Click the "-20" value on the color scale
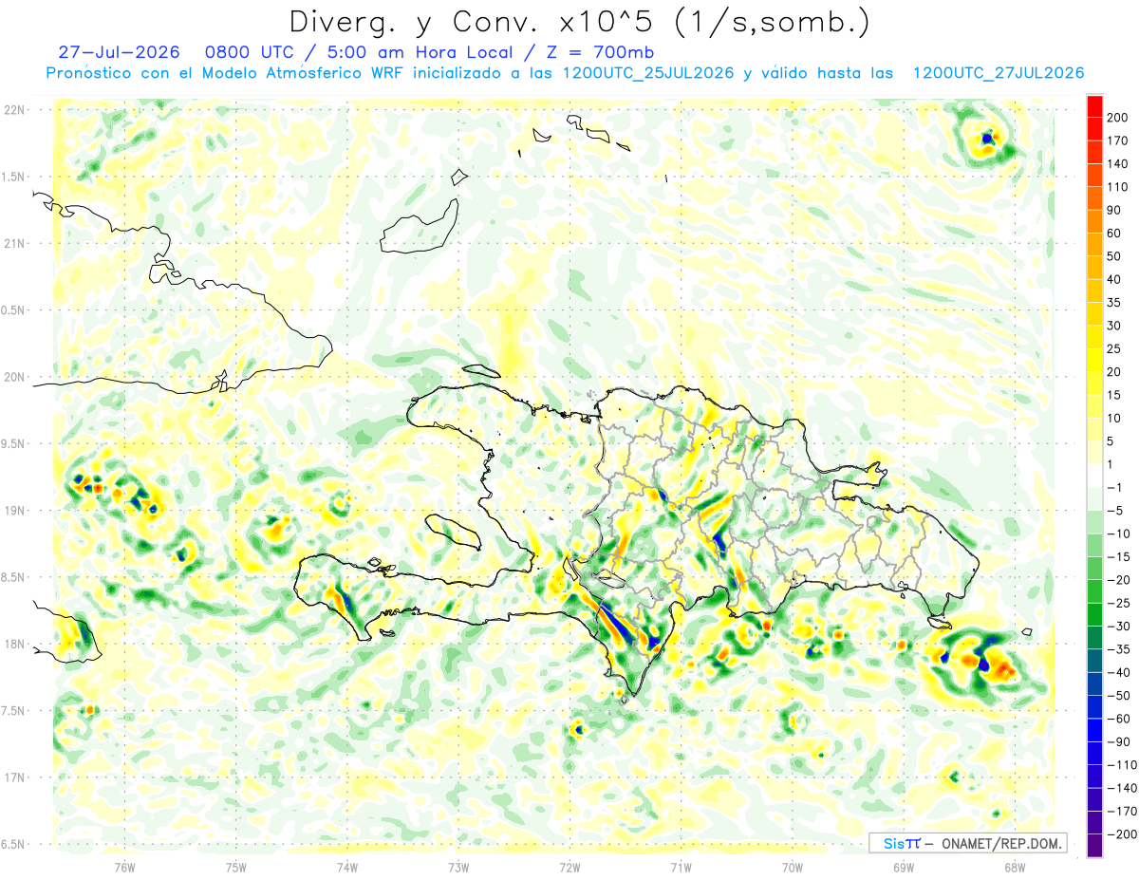Image resolution: width=1139 pixels, height=880 pixels. click(x=1117, y=580)
